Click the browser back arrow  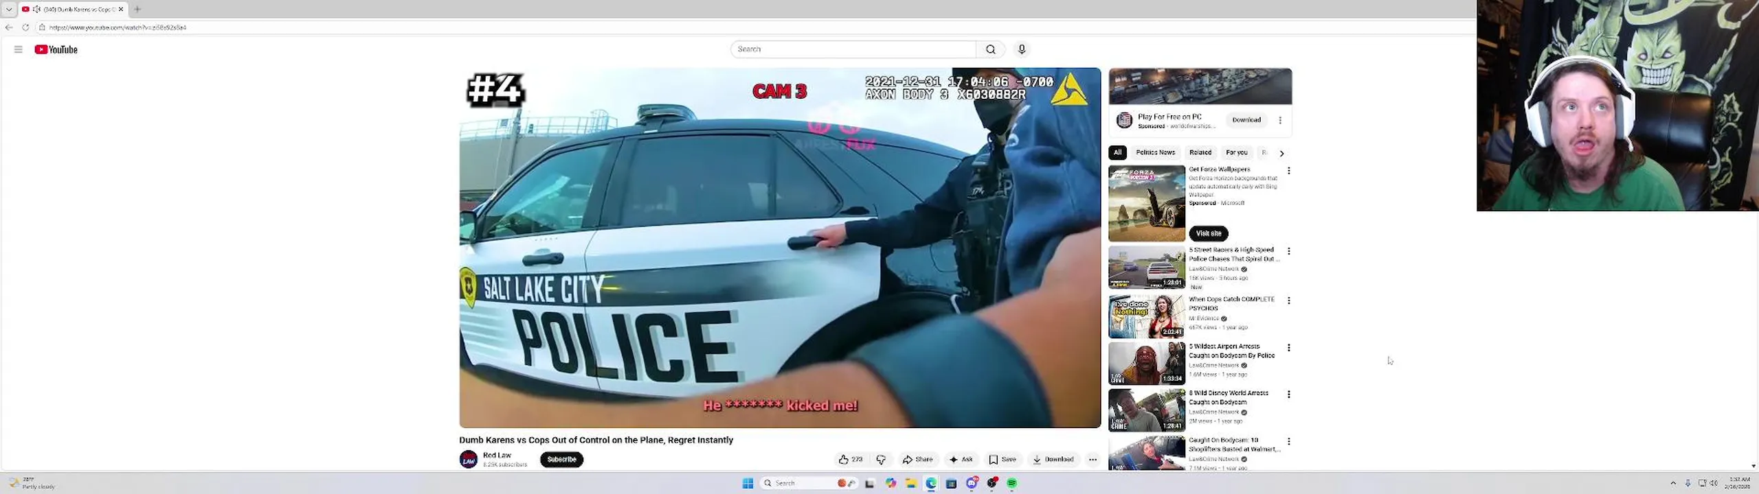tap(8, 27)
